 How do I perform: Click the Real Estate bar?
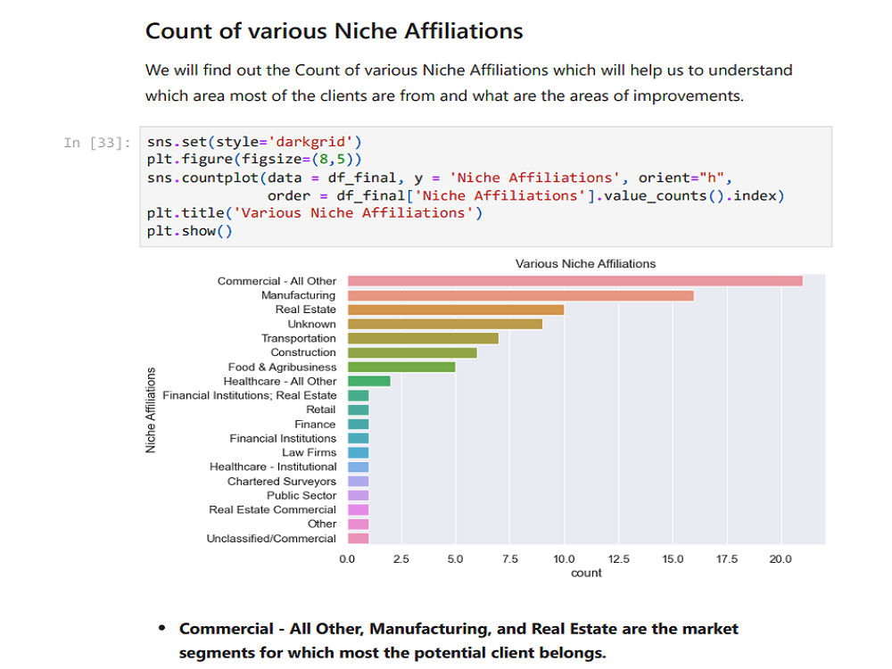(x=455, y=310)
